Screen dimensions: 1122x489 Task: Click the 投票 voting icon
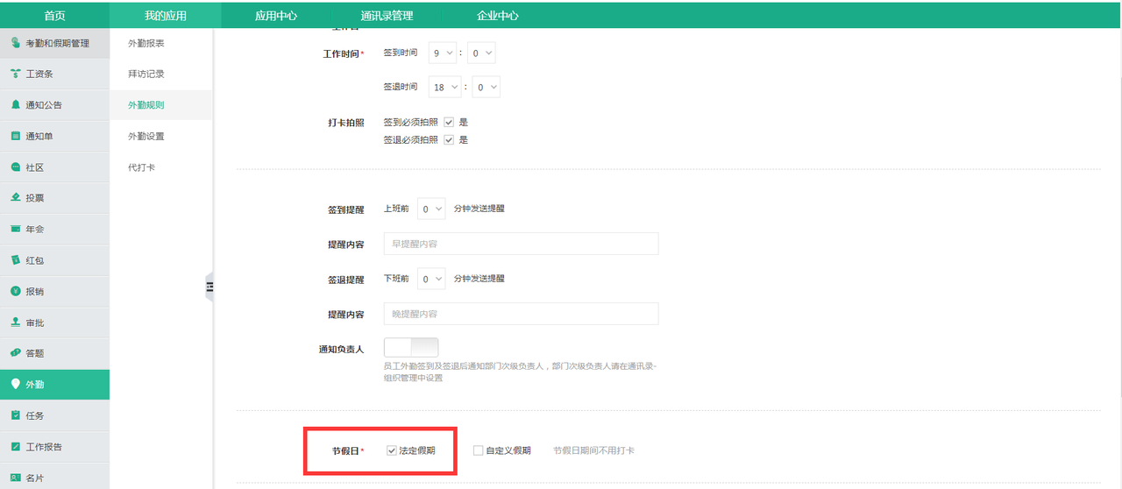16,198
